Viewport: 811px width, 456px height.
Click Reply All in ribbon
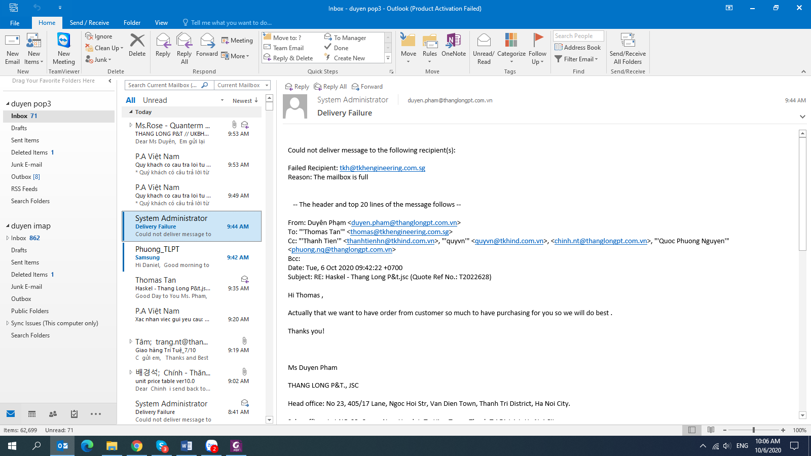coord(184,49)
